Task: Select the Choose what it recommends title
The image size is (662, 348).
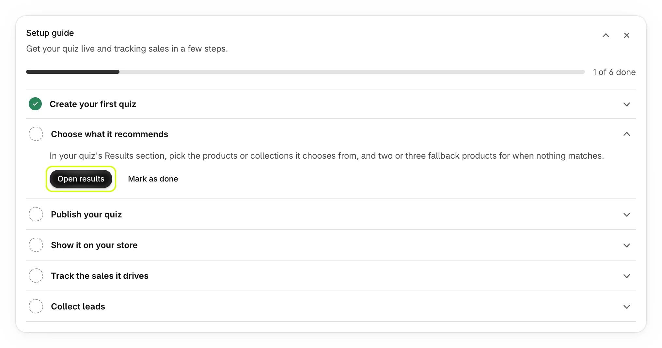Action: coord(109,134)
